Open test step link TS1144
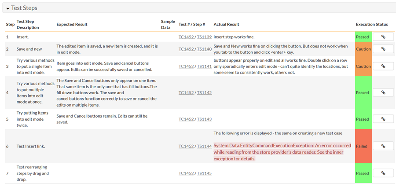Screen dimensions: 396x185 pyautogui.click(x=204, y=146)
